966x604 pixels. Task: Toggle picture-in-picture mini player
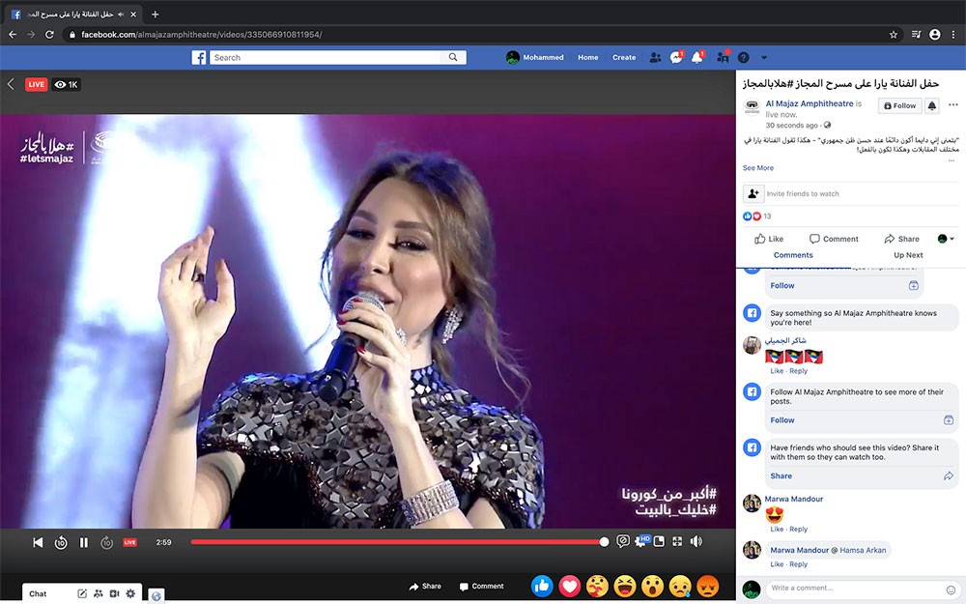(659, 541)
